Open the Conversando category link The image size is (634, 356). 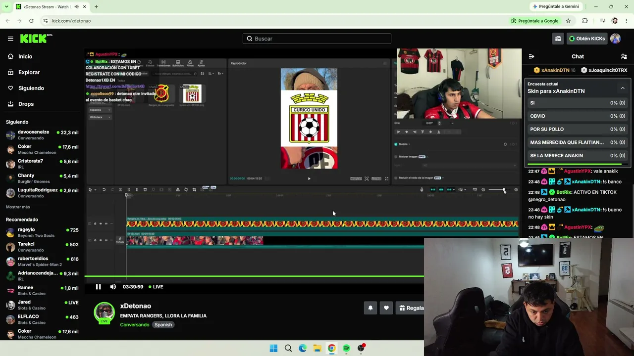pos(134,325)
